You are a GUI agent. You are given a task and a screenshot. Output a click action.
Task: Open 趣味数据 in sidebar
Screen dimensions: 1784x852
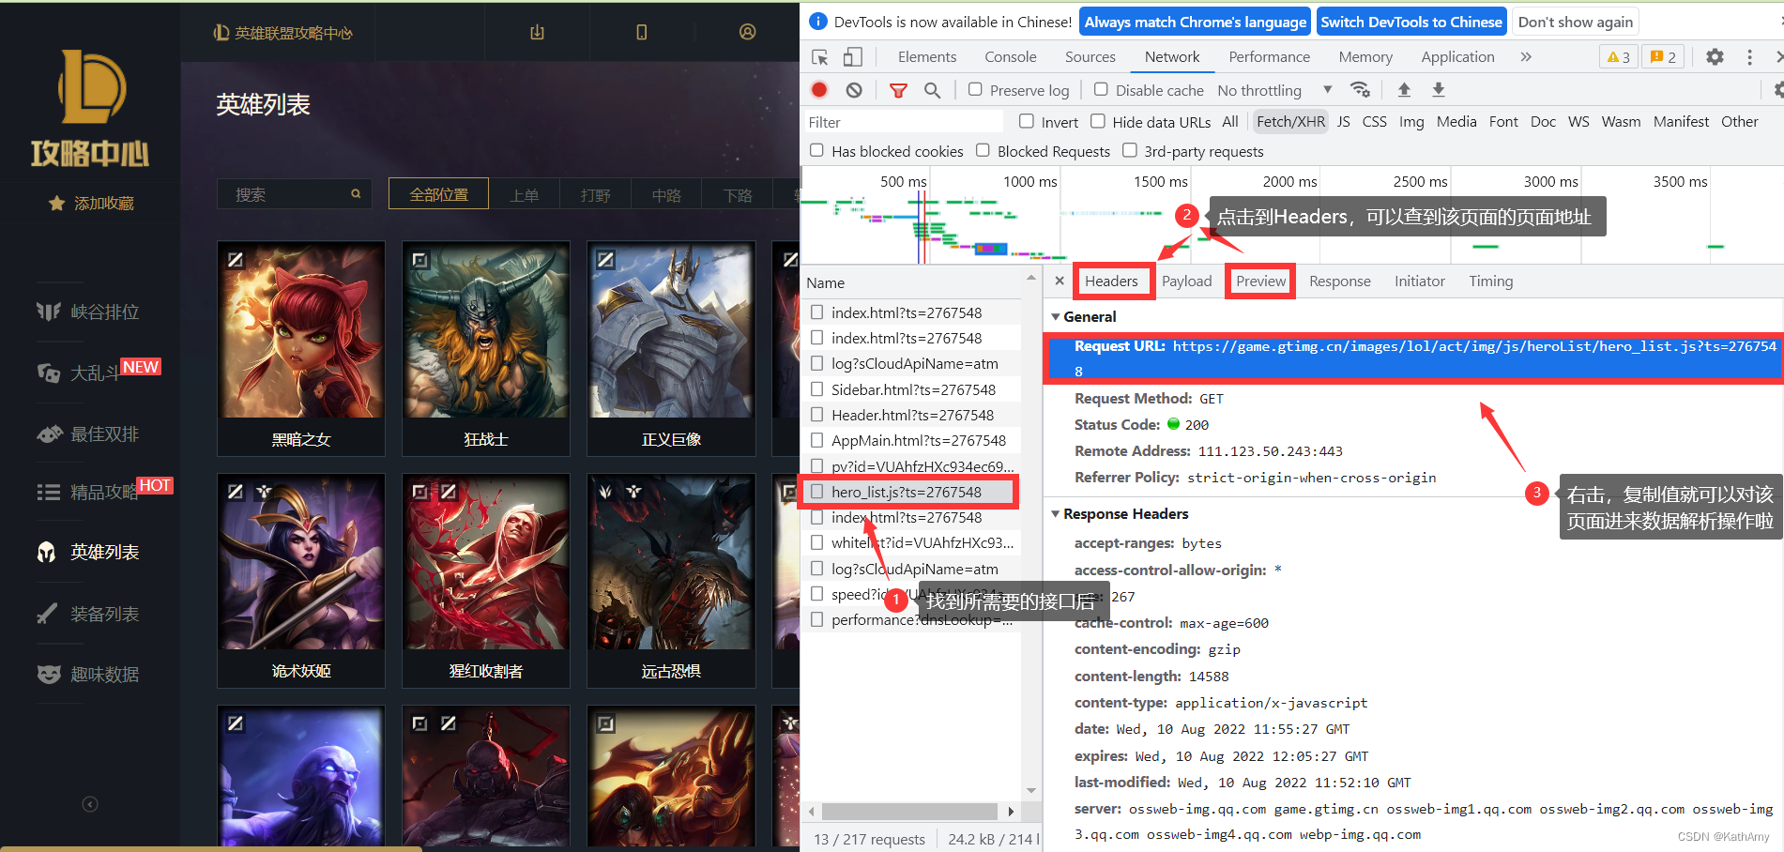pos(88,675)
